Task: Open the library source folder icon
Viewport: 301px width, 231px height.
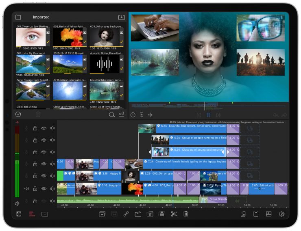Action: 18,17
